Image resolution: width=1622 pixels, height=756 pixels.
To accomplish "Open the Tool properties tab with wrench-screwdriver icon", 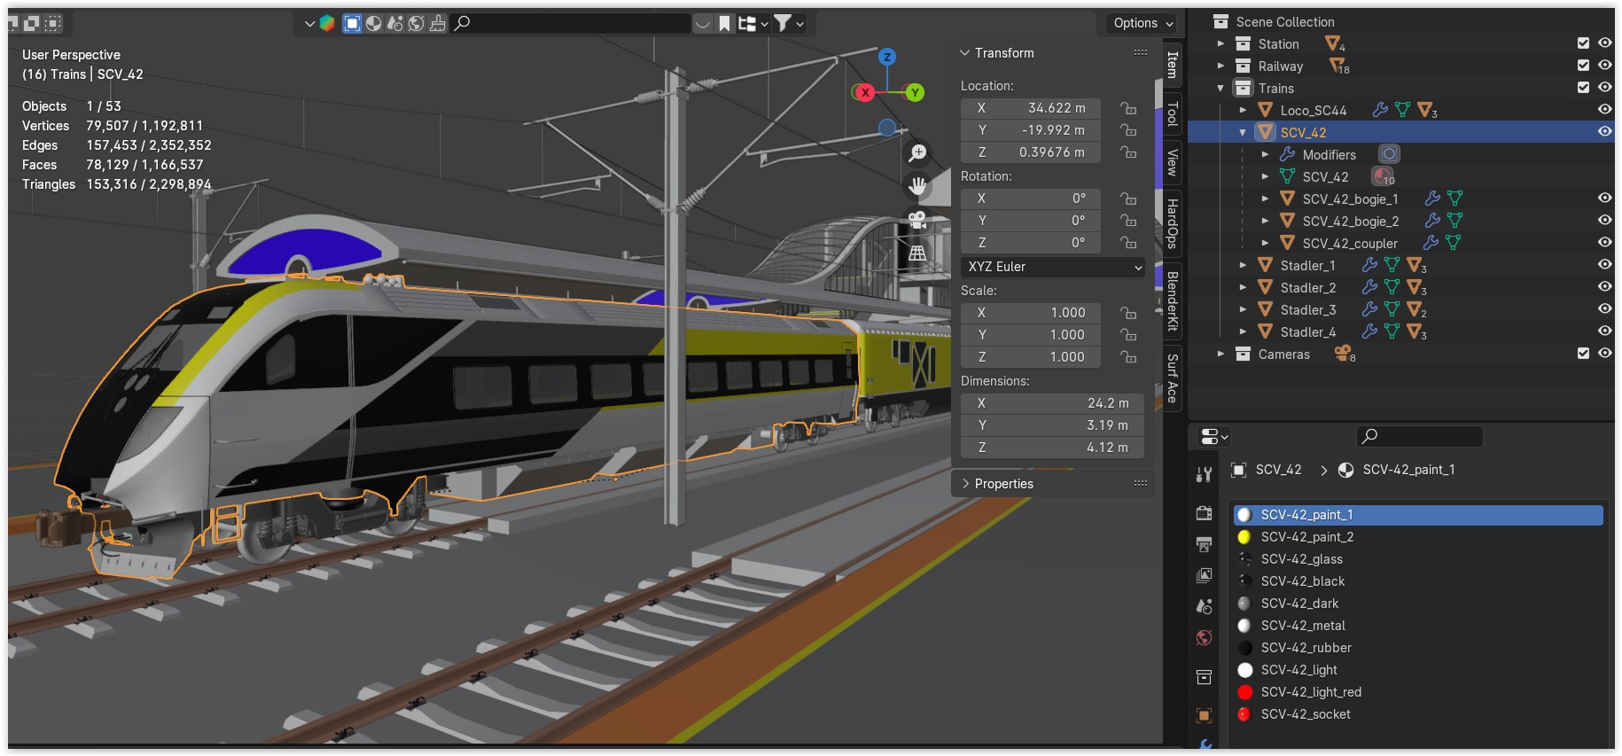I will coord(1204,475).
